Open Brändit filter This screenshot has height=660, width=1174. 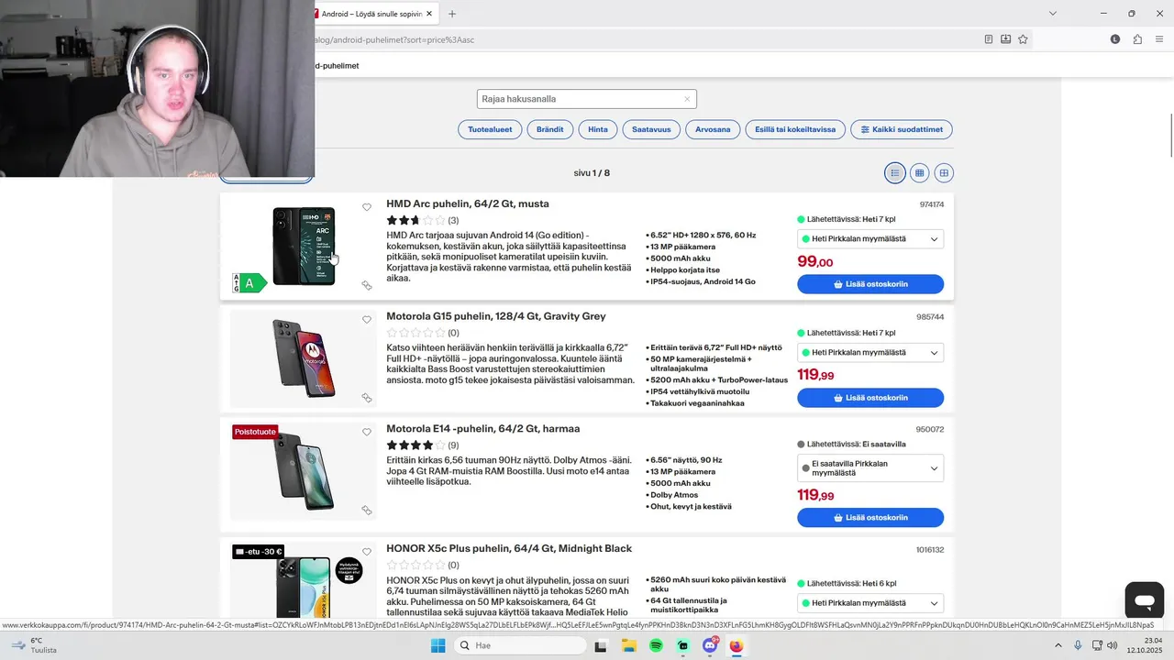point(550,129)
